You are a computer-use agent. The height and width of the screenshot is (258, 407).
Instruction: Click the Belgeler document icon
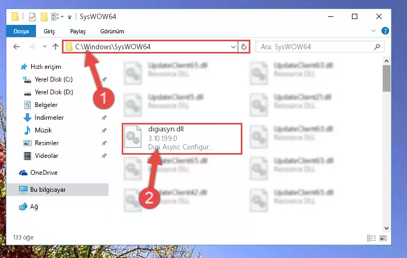tap(27, 105)
